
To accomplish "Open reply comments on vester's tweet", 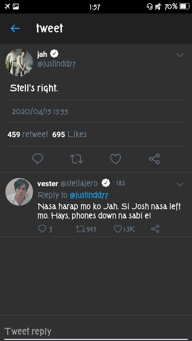I will pyautogui.click(x=45, y=229).
